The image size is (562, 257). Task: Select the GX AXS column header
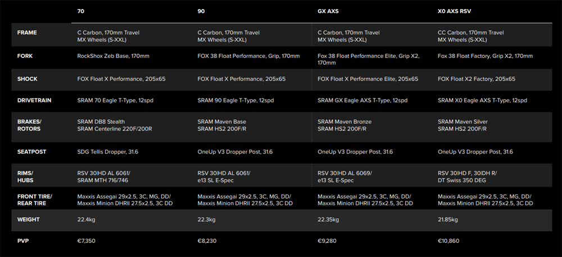(x=328, y=11)
